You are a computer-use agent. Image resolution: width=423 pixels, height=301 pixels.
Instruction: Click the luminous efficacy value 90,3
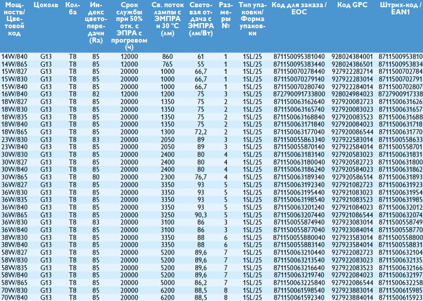click(201, 214)
